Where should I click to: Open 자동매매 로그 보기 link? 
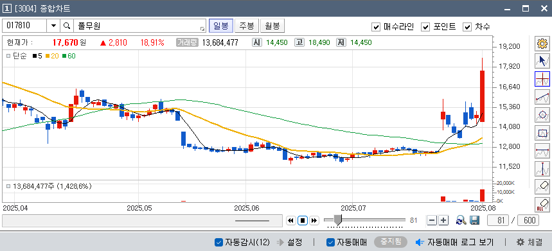tap(461, 242)
